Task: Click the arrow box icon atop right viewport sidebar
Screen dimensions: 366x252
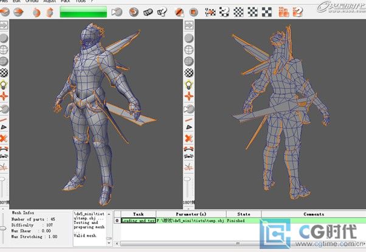Action: pos(189,25)
